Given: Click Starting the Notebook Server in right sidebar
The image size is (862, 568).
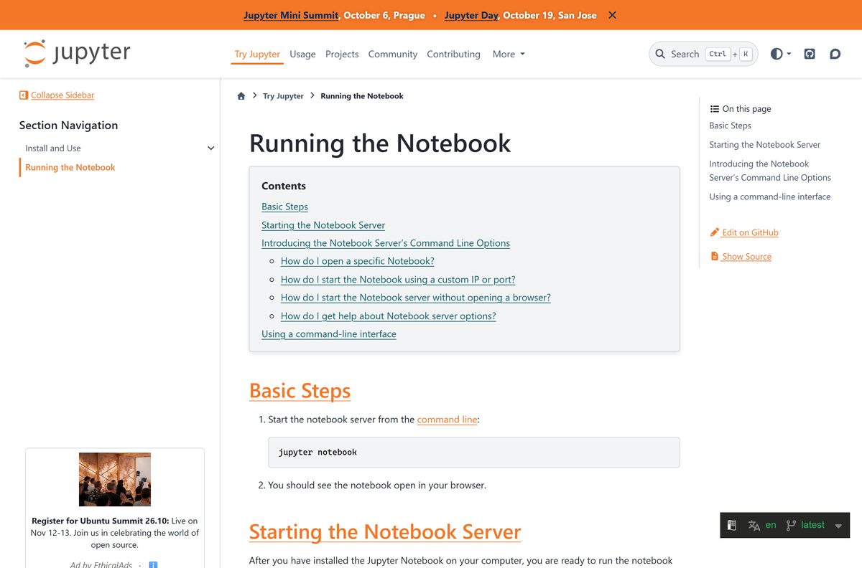Looking at the screenshot, I should [764, 144].
